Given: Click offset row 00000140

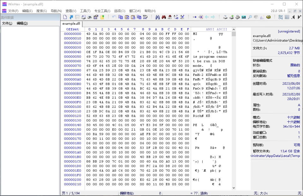Looking at the screenshot, I should click(73, 125).
